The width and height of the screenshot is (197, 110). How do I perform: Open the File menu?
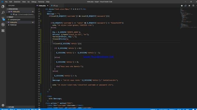[x=6, y=2]
